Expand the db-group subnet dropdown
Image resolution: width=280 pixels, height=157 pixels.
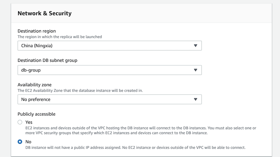(x=109, y=70)
